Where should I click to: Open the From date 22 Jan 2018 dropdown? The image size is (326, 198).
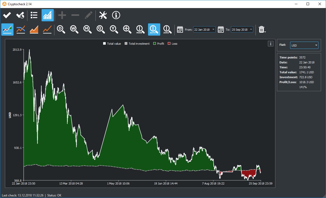point(204,30)
